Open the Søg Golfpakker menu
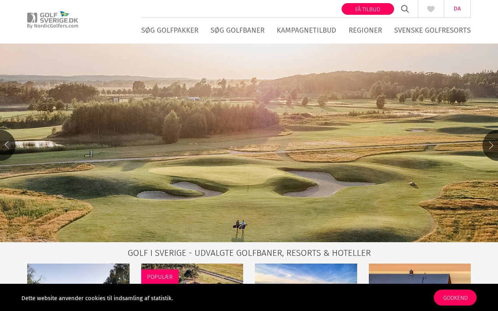This screenshot has width=498, height=311. coord(170,30)
